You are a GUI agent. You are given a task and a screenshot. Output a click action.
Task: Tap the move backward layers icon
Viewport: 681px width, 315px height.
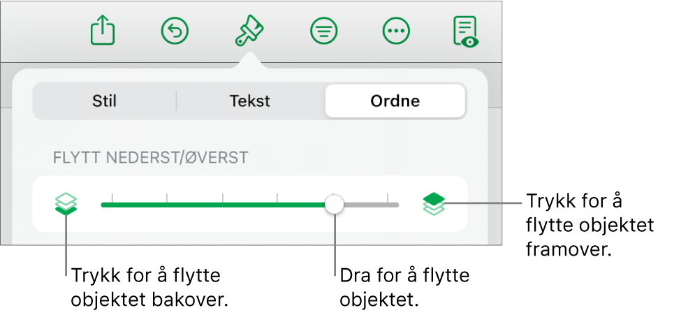coord(66,204)
